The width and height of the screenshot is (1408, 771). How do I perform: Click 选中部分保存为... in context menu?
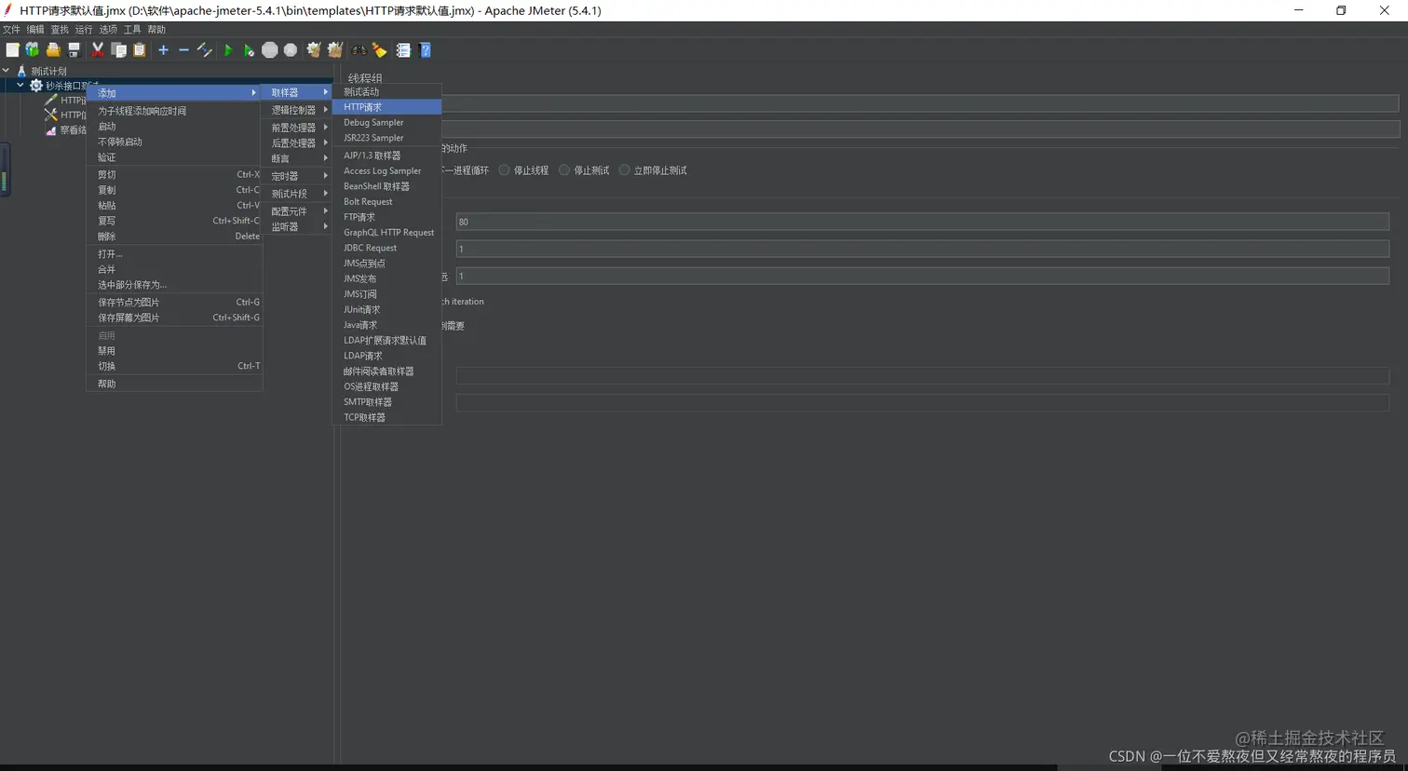[x=174, y=285]
